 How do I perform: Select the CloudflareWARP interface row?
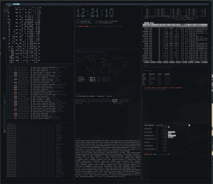156,149
